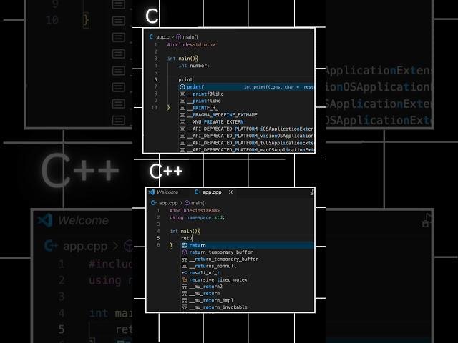The width and height of the screenshot is (458, 343).
Task: Click line number 6 in the app.c gutter
Action: (x=155, y=79)
